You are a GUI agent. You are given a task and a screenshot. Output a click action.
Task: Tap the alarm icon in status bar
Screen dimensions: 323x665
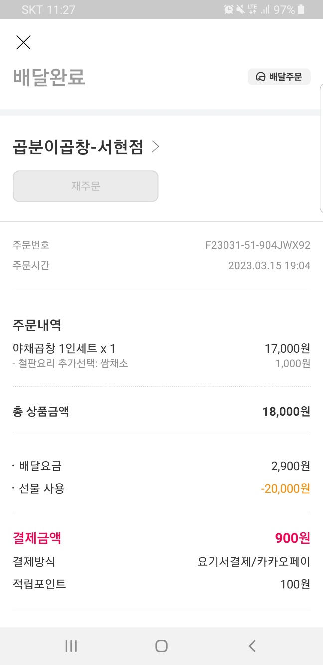pyautogui.click(x=229, y=9)
